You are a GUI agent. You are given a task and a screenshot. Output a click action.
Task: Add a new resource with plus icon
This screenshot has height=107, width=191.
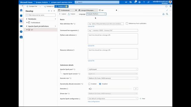point(49,11)
